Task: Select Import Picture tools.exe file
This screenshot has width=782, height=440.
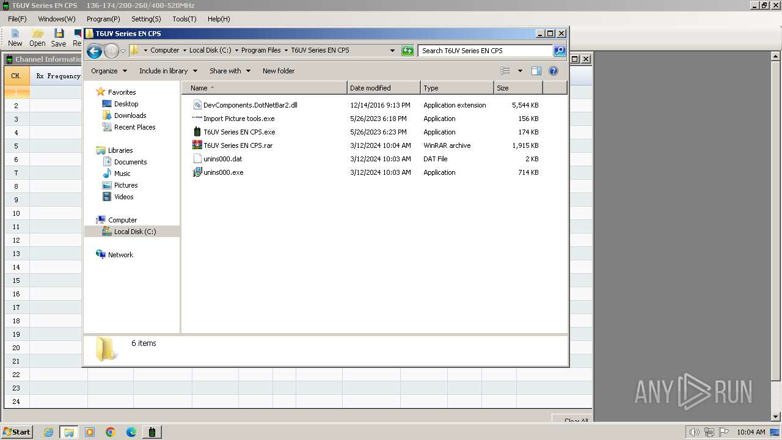Action: tap(239, 119)
